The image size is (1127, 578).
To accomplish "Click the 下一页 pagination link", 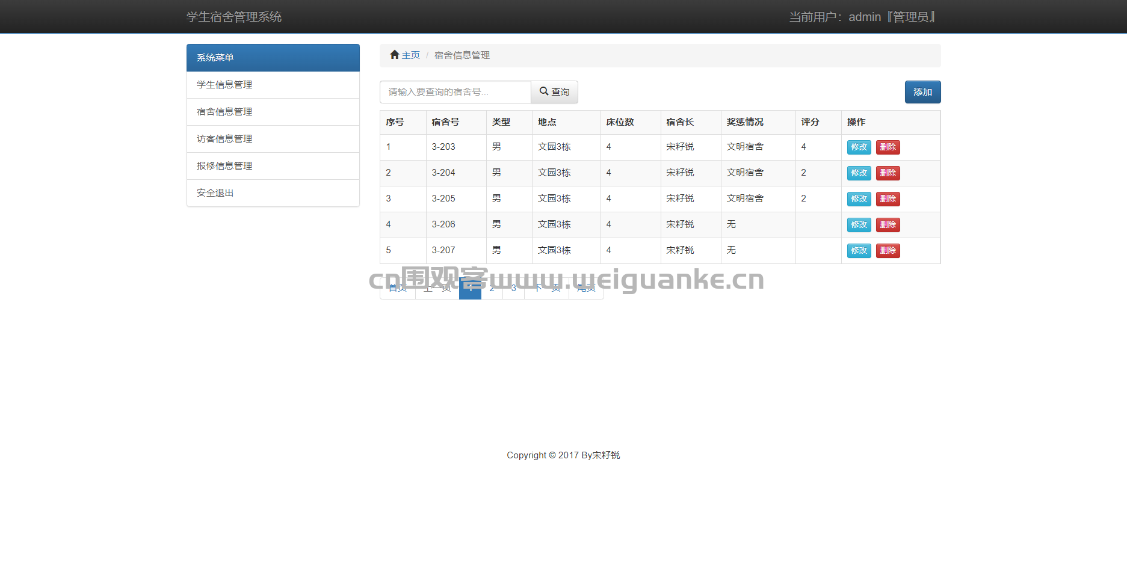I will pyautogui.click(x=546, y=288).
